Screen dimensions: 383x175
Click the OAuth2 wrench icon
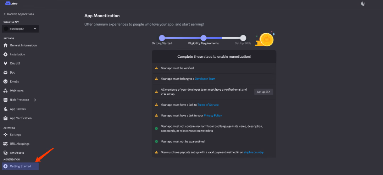5,63
